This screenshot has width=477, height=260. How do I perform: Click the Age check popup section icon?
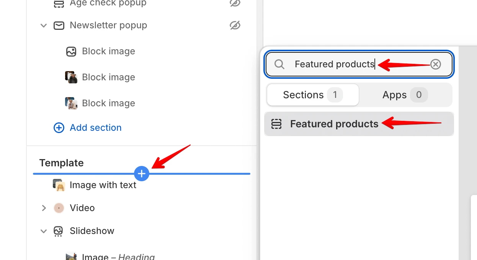(x=59, y=3)
